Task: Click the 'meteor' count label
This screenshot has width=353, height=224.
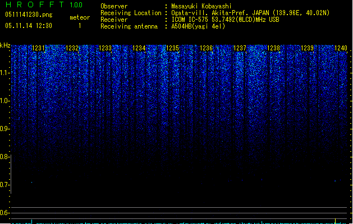Action: tap(80, 17)
